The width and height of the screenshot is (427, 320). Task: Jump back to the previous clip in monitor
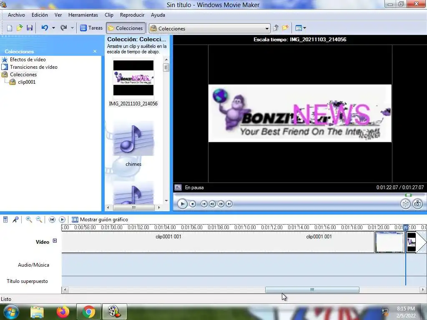(204, 204)
